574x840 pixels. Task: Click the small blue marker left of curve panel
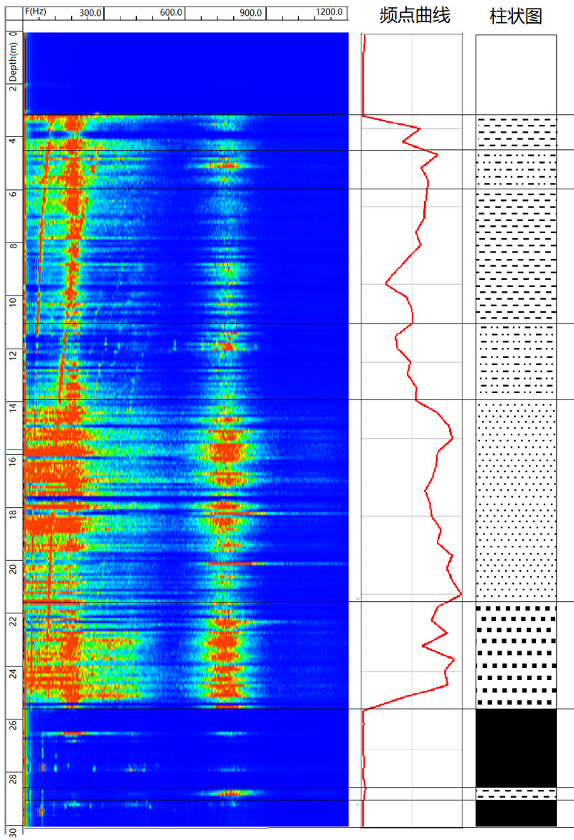point(357,598)
